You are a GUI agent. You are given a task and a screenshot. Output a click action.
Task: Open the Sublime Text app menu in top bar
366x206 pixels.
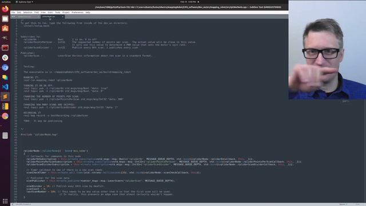[24, 2]
